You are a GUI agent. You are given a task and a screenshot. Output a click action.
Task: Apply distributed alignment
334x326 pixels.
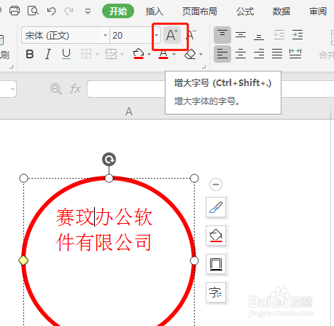click(295, 54)
